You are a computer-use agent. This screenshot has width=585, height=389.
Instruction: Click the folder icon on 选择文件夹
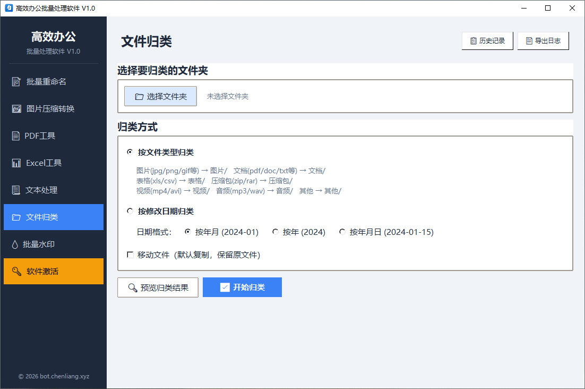pos(139,97)
